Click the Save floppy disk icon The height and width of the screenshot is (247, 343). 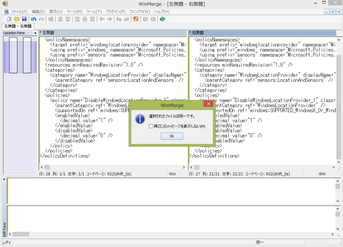coord(24,19)
